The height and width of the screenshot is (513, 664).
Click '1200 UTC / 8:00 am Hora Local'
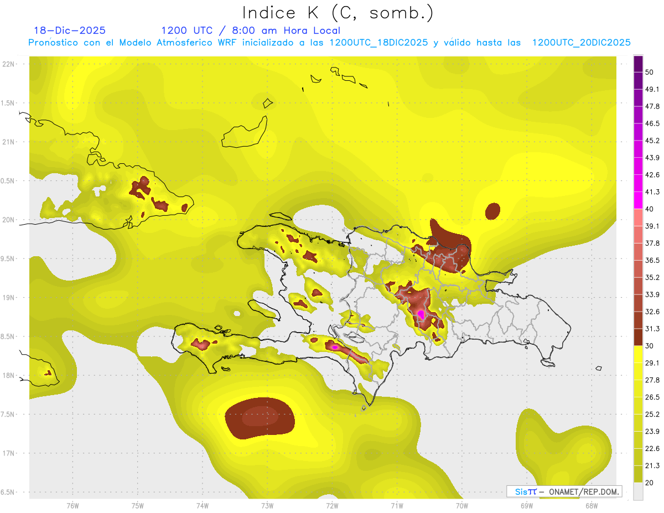coord(251,30)
